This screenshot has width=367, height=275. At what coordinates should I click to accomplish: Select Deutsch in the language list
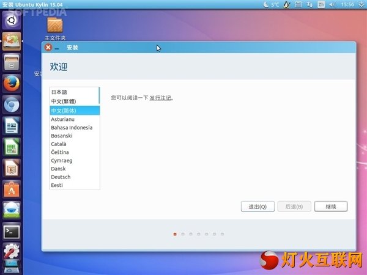click(x=75, y=177)
